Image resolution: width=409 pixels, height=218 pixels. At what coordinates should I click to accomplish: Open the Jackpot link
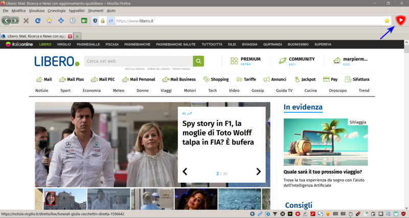(x=305, y=79)
